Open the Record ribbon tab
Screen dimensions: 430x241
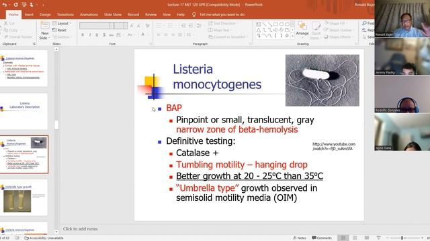(133, 15)
